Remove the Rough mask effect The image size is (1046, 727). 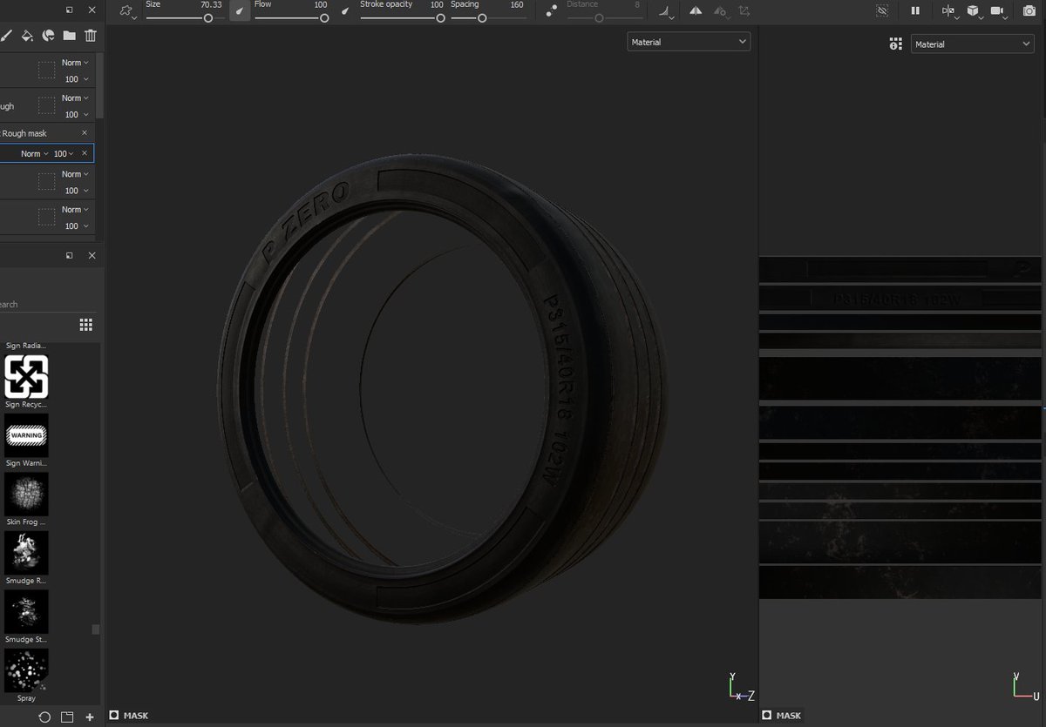[85, 132]
